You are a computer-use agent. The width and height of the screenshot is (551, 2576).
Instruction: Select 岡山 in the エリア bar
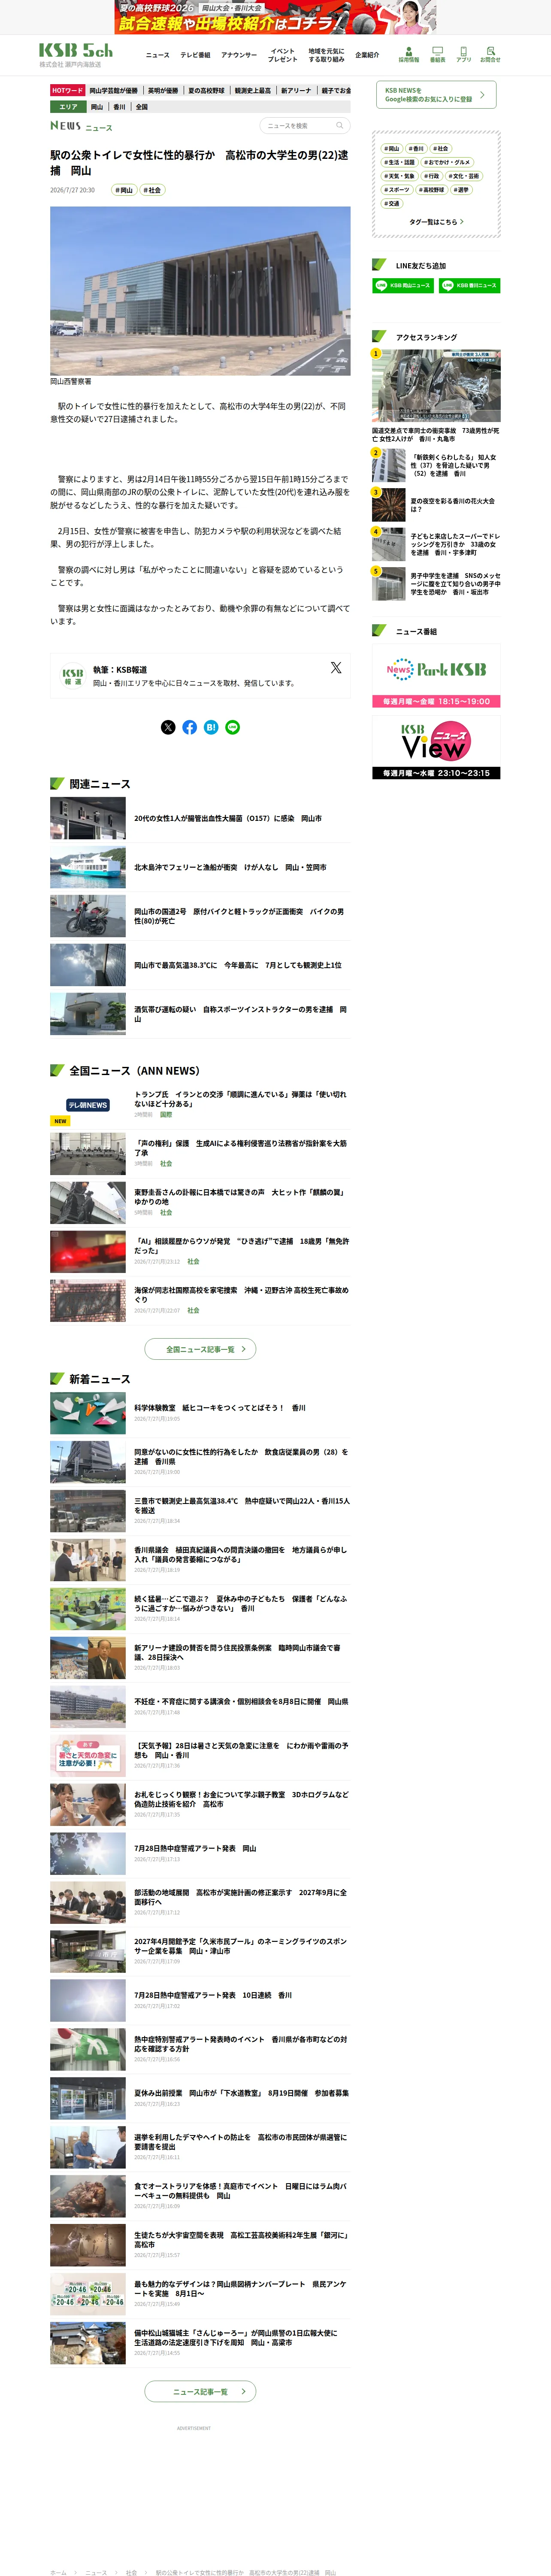coord(97,107)
